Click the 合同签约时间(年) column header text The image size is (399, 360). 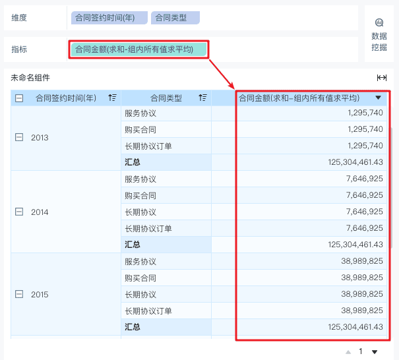66,98
